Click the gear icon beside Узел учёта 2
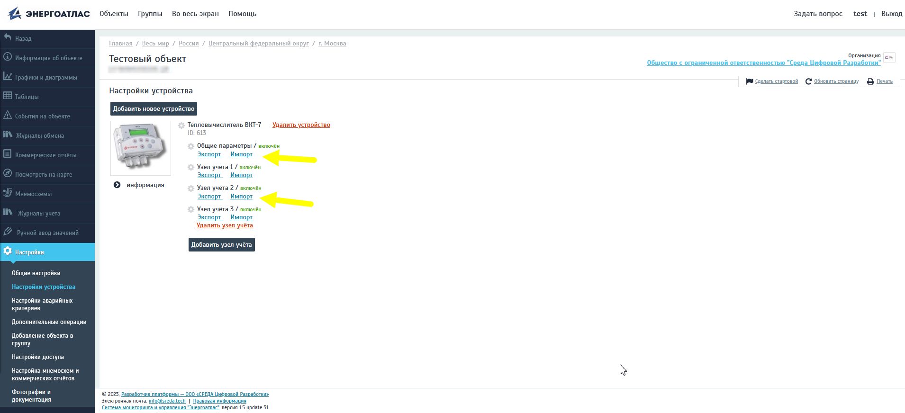The image size is (905, 413). point(191,189)
